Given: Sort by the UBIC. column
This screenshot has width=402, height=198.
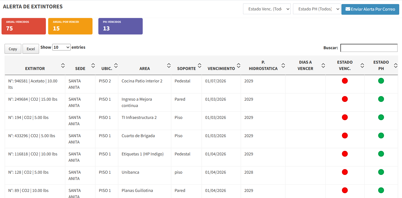Looking at the screenshot, I should tap(107, 65).
